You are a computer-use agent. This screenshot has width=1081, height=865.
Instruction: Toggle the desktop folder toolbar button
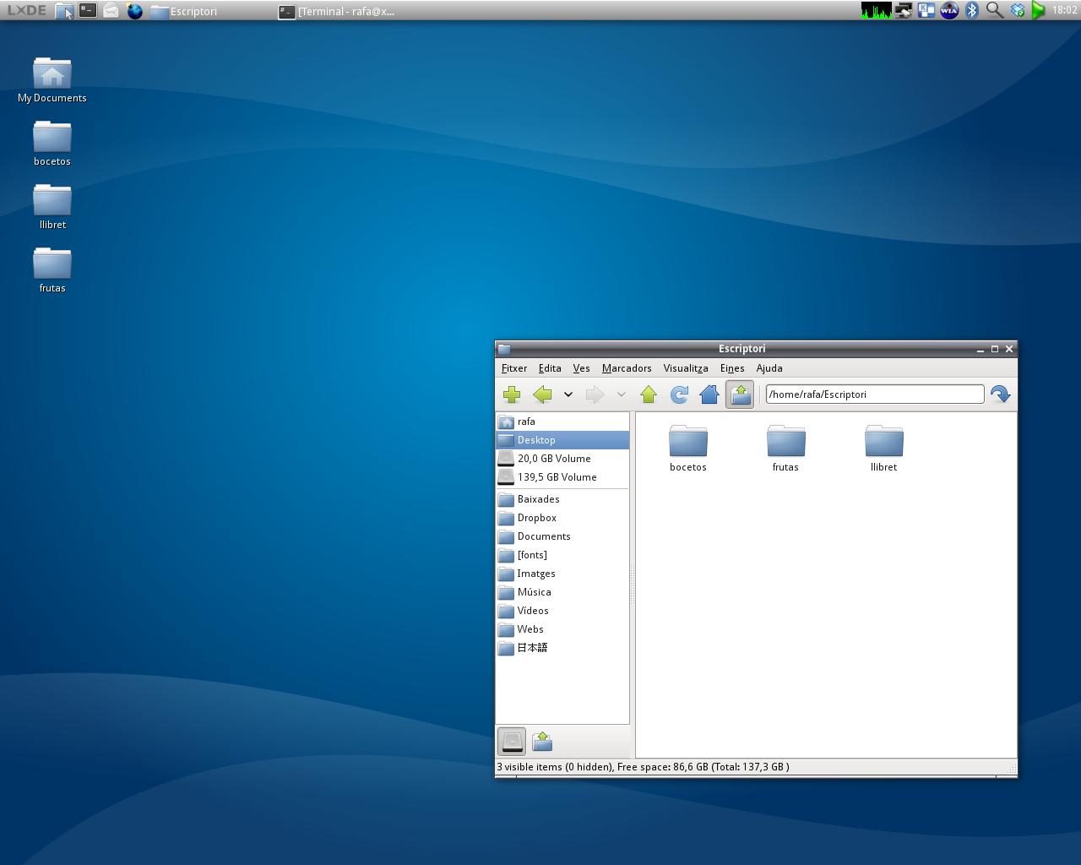pyautogui.click(x=740, y=394)
